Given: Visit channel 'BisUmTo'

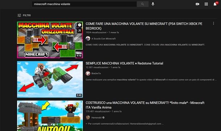Looking at the screenshot, I should click(x=96, y=73).
